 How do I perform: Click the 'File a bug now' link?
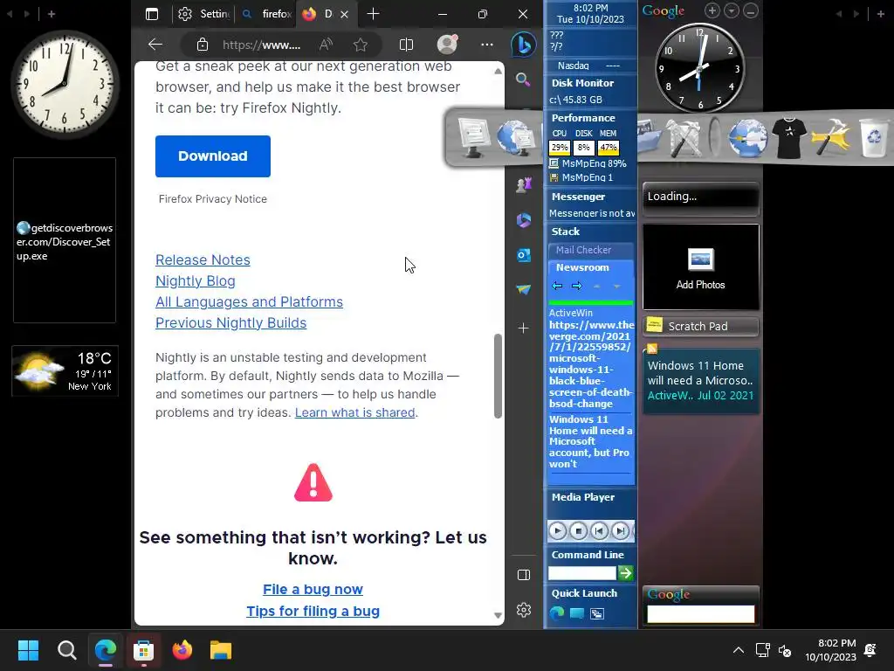[313, 590]
